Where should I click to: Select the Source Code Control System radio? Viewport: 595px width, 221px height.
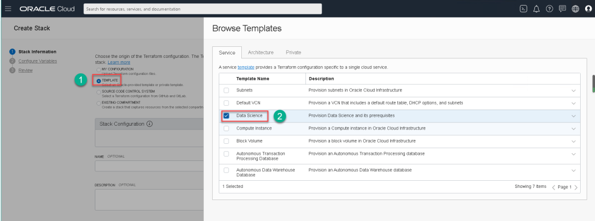[x=99, y=91]
